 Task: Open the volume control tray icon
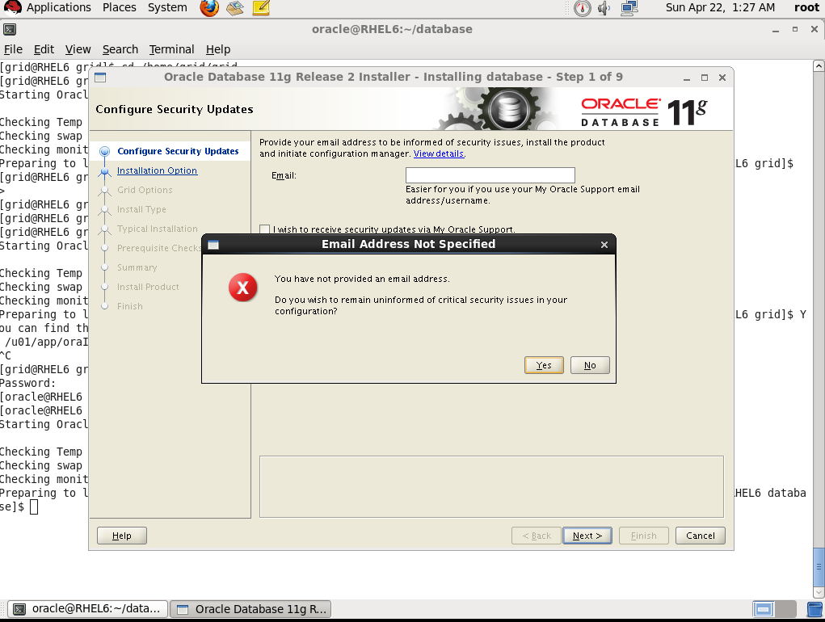(604, 8)
